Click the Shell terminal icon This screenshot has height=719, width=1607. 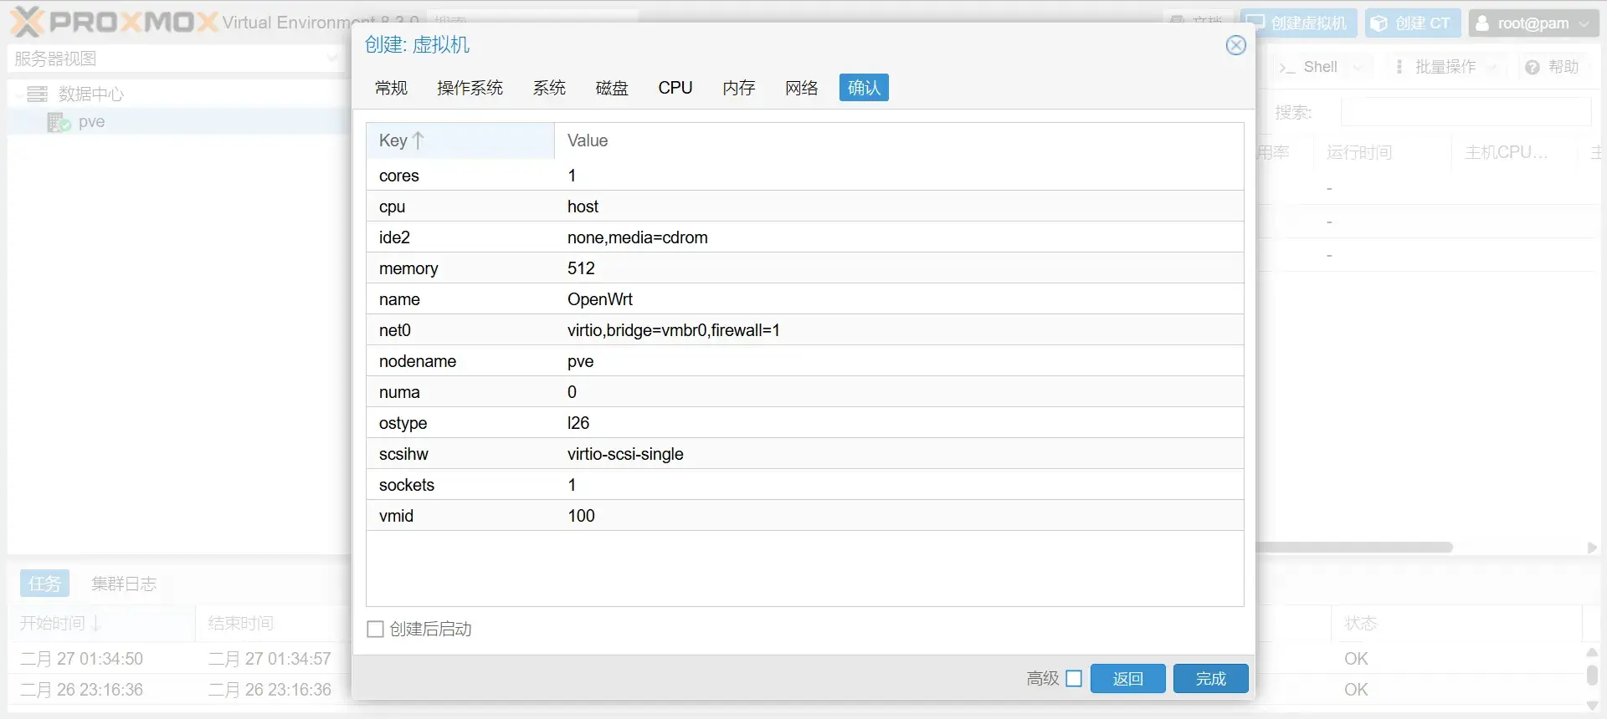coord(1286,67)
